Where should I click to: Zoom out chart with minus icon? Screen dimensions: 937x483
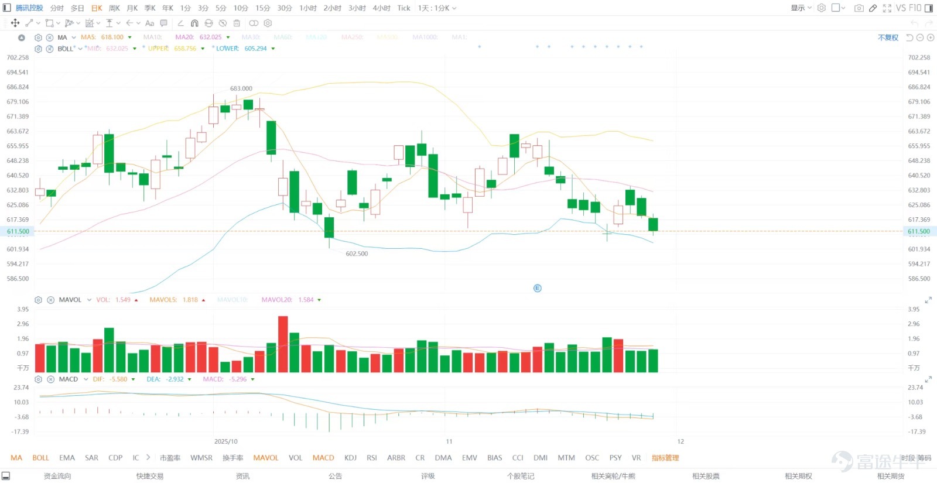920,37
